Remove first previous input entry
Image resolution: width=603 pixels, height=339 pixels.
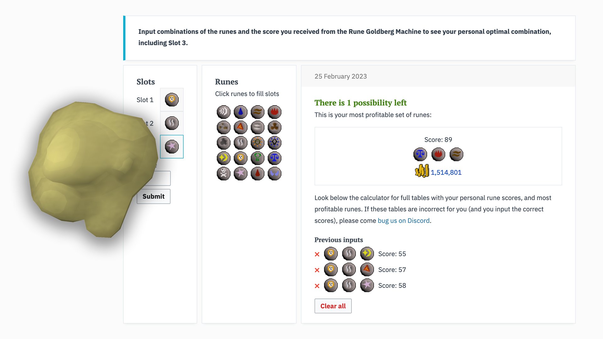tap(317, 253)
